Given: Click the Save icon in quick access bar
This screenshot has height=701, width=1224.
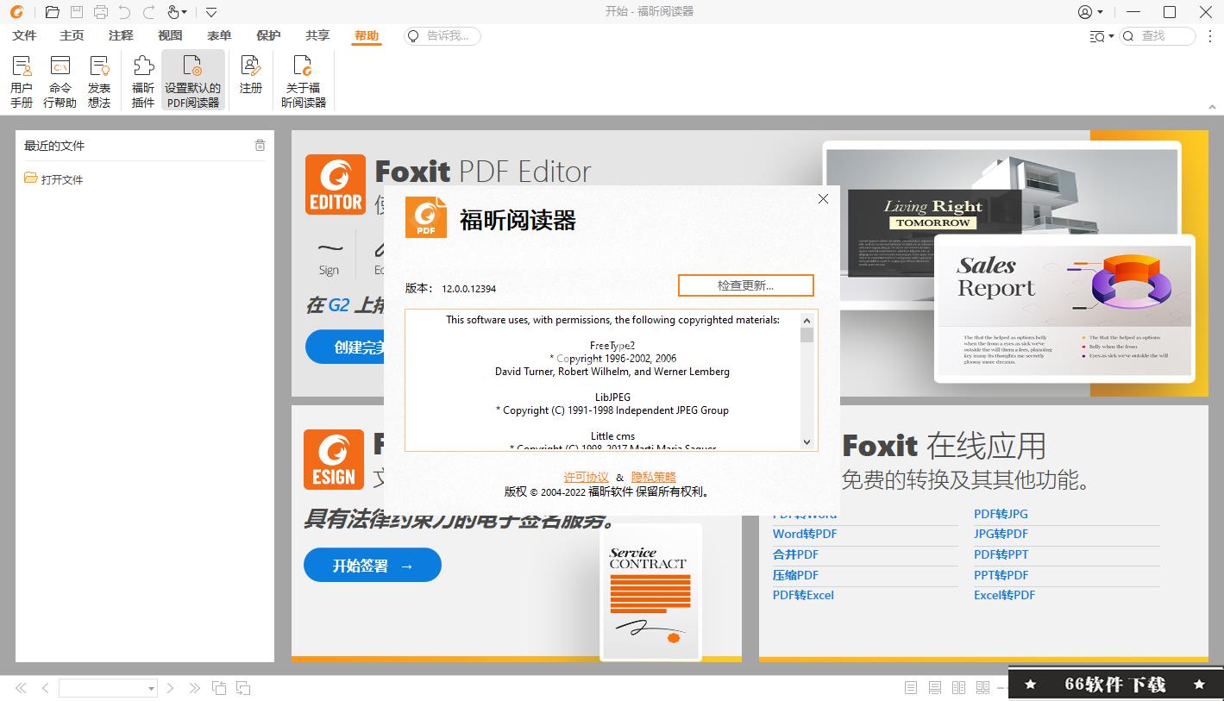Looking at the screenshot, I should click(77, 12).
